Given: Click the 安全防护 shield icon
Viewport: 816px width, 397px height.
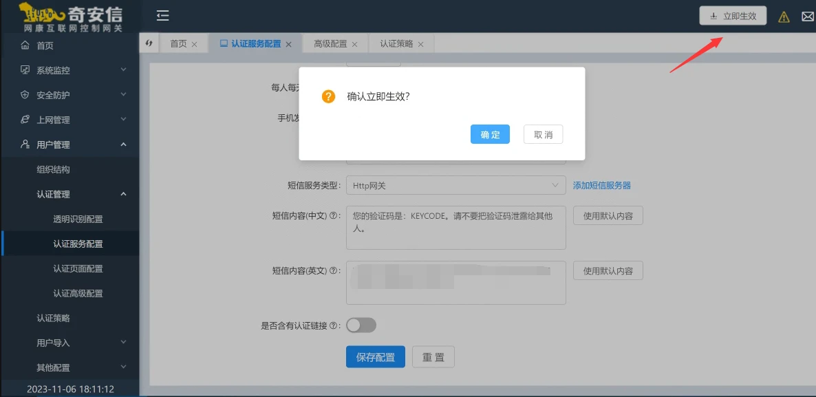Looking at the screenshot, I should click(25, 95).
